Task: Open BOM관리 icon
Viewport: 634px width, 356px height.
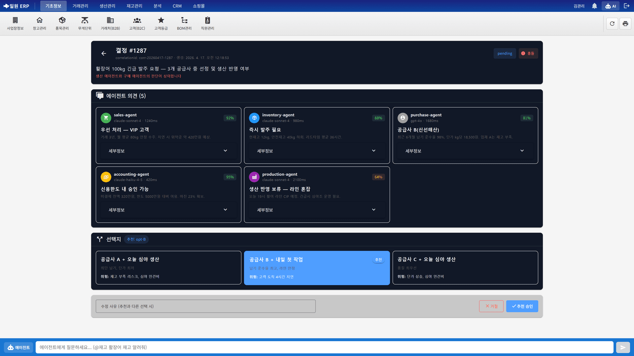Action: pyautogui.click(x=184, y=23)
